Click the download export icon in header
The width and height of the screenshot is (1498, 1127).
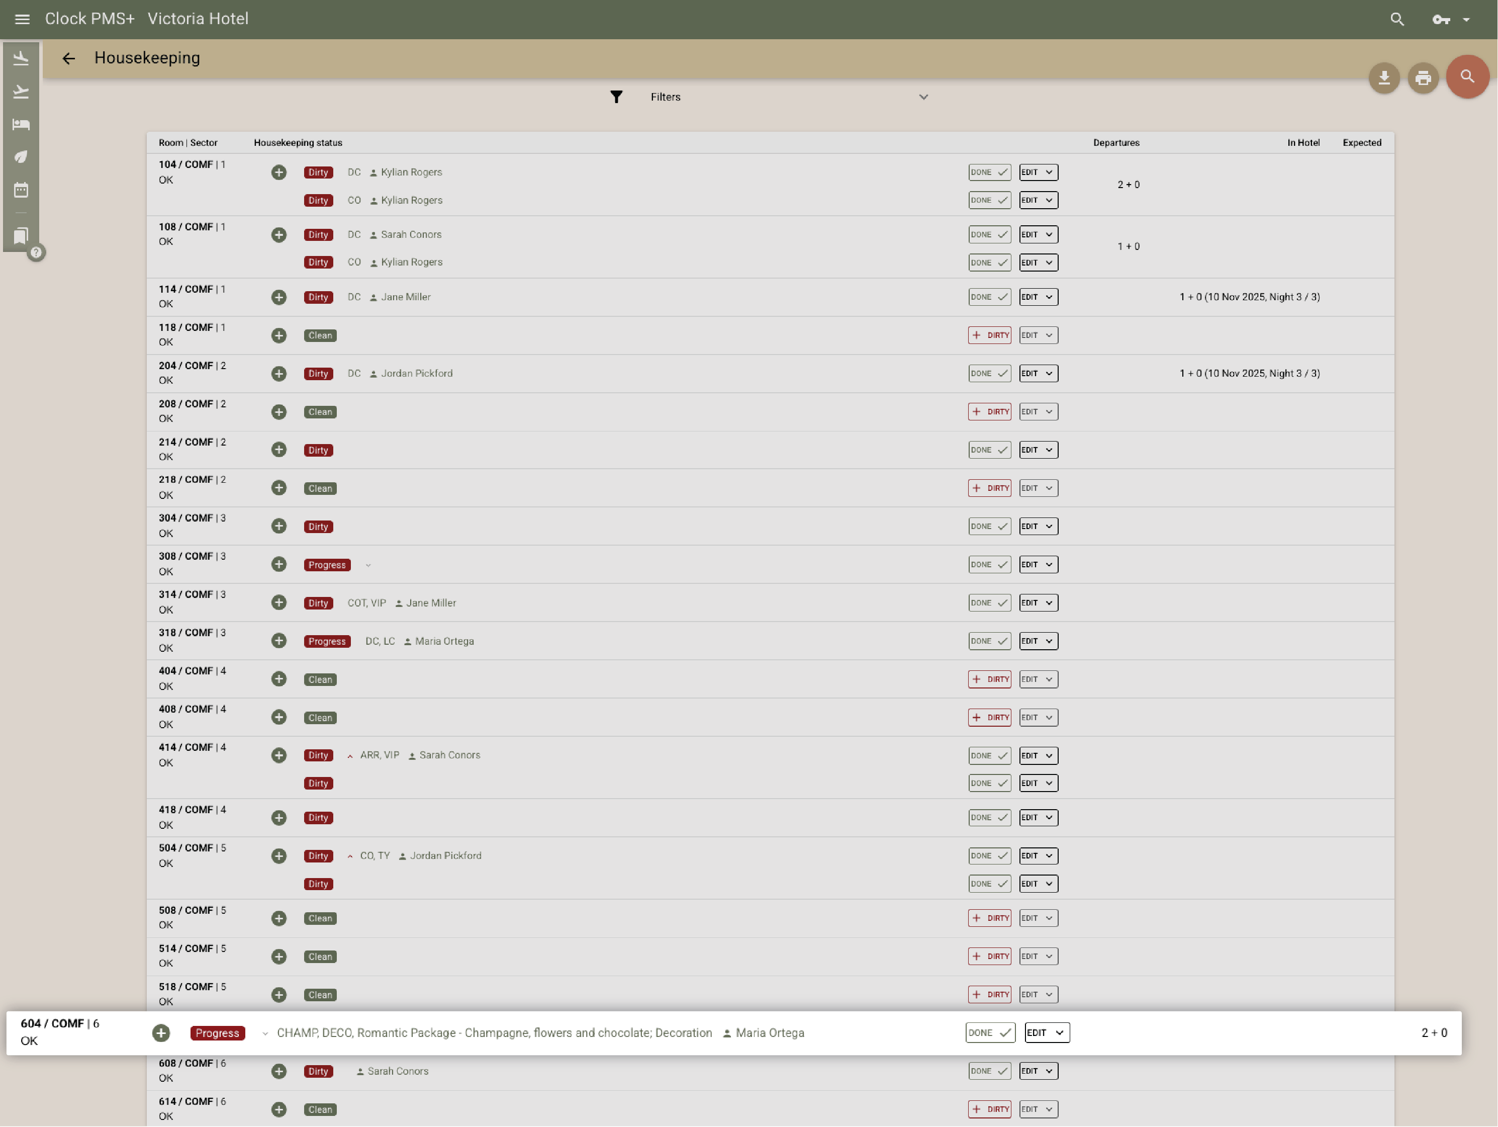pyautogui.click(x=1383, y=78)
